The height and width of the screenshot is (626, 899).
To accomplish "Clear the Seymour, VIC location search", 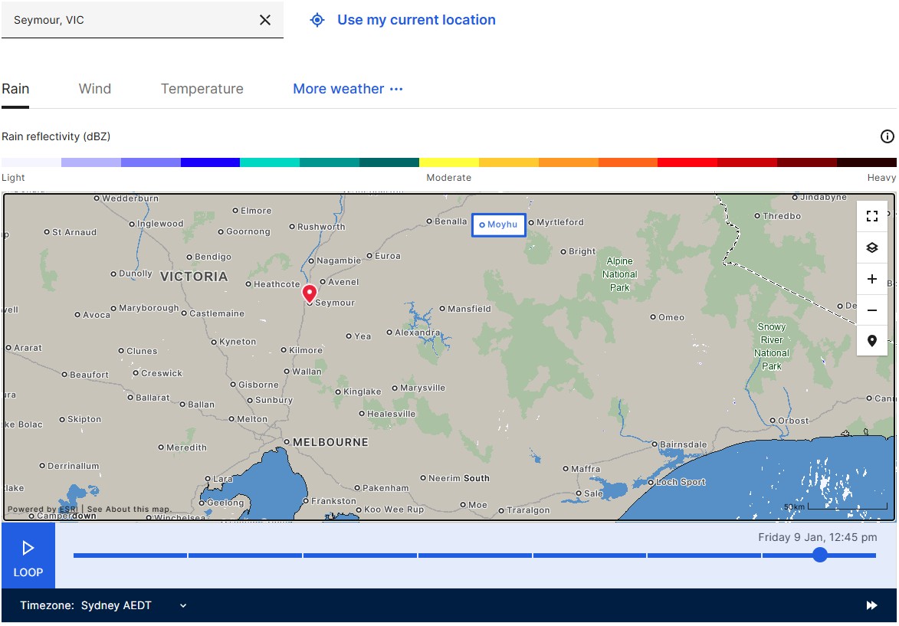I will (265, 20).
